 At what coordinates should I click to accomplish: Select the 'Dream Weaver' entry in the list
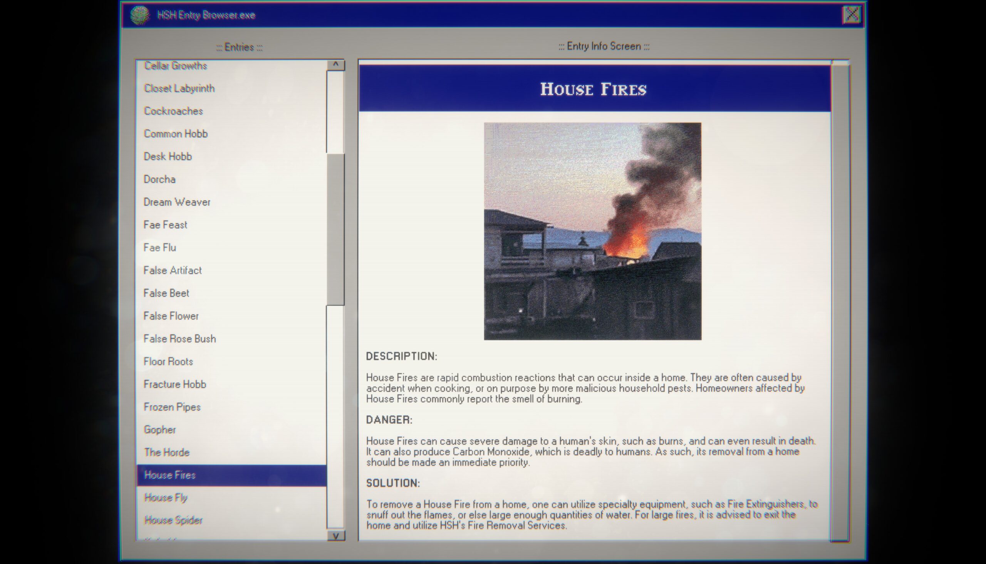pyautogui.click(x=178, y=202)
